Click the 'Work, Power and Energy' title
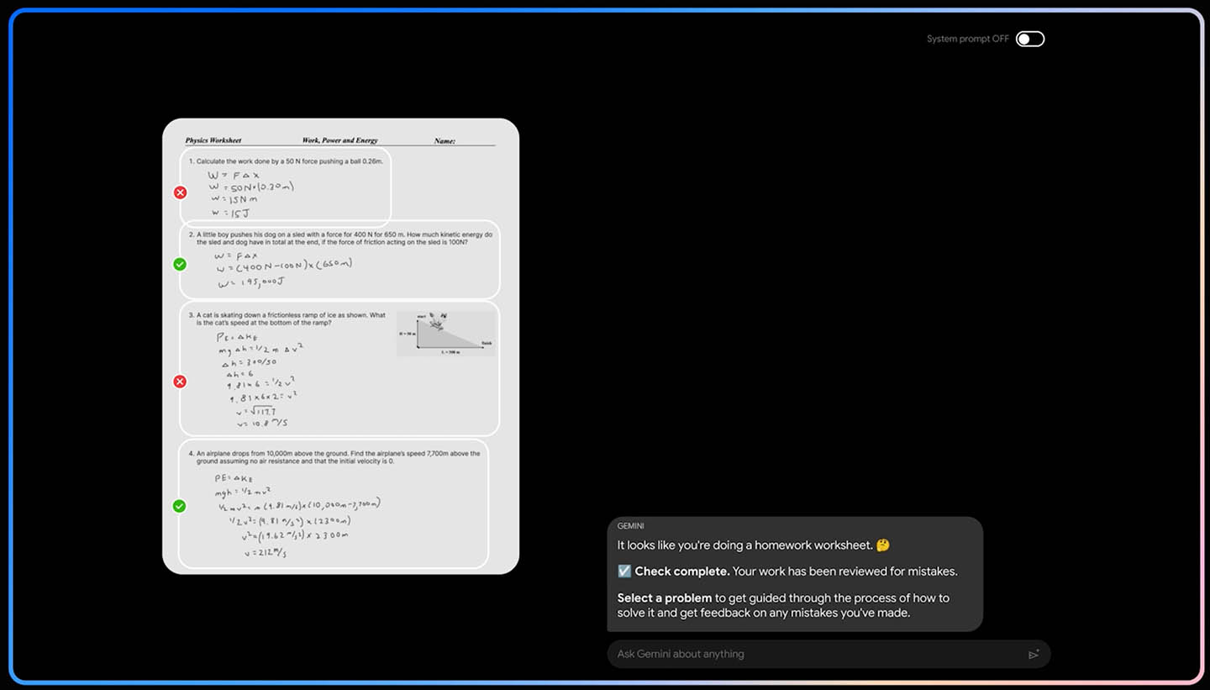Viewport: 1210px width, 690px height. (x=340, y=140)
